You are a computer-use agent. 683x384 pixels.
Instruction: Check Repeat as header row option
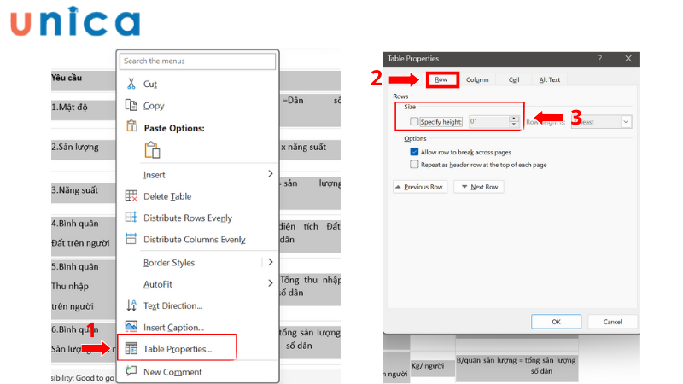[414, 164]
